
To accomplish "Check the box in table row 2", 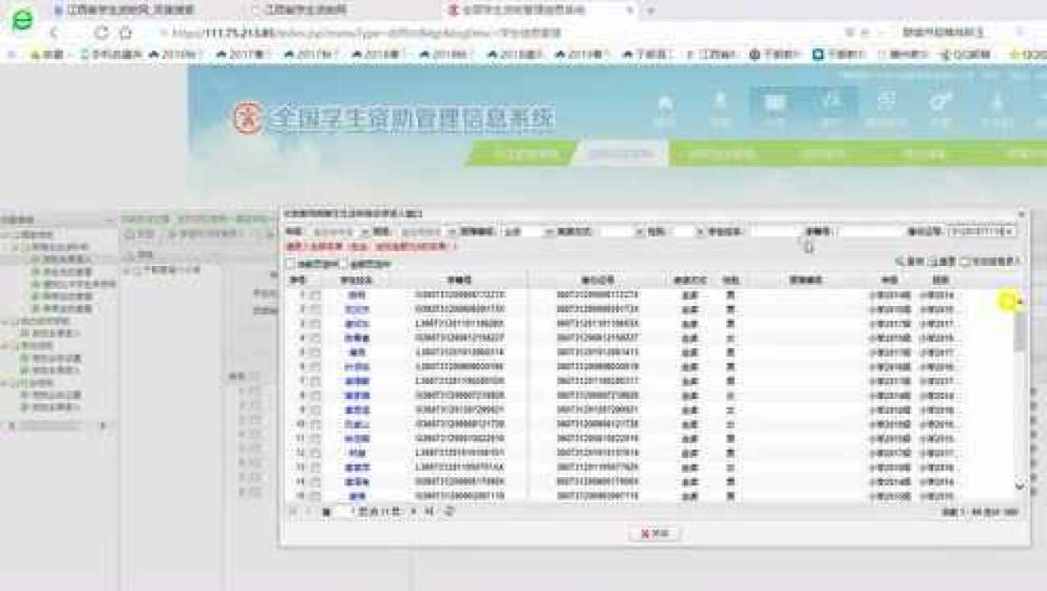I will [315, 309].
